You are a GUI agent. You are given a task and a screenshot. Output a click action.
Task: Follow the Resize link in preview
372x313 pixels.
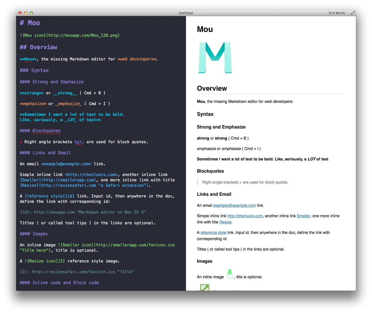click(225, 222)
